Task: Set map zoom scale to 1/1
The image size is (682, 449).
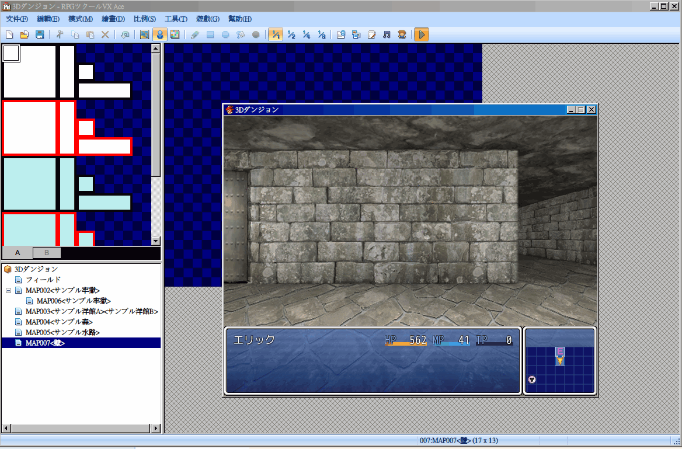Action: click(276, 35)
